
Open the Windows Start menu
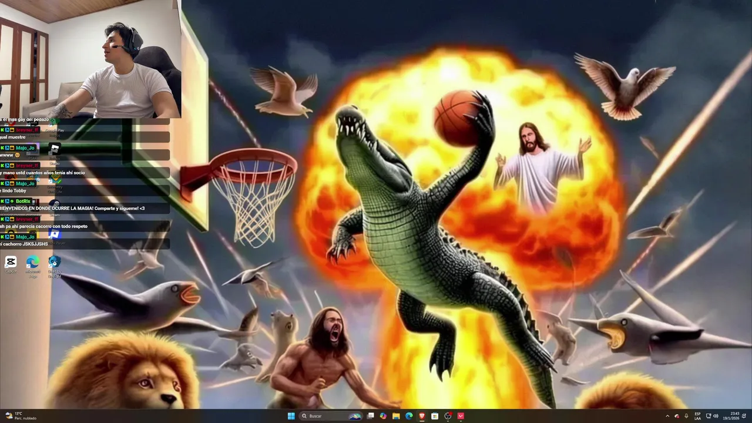[291, 416]
